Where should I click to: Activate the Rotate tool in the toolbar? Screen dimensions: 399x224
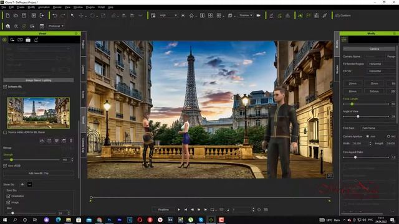(92, 16)
